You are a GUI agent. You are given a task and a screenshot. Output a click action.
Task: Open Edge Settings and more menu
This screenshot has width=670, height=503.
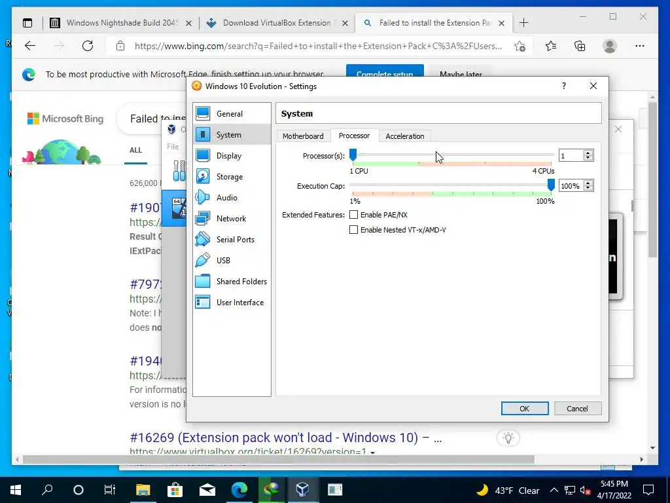click(x=640, y=46)
